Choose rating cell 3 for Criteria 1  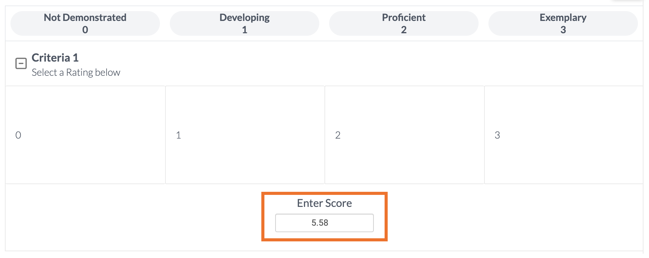point(564,135)
